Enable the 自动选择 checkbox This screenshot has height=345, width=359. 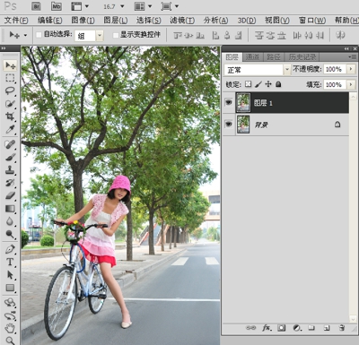(x=39, y=35)
